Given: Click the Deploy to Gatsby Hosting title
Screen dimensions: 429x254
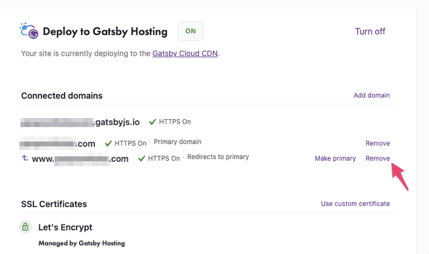Looking at the screenshot, I should (x=105, y=32).
